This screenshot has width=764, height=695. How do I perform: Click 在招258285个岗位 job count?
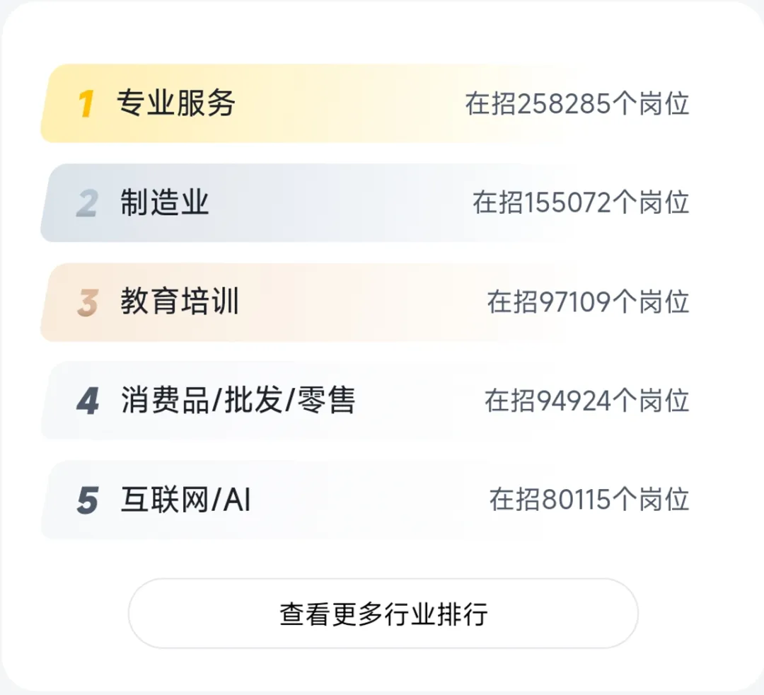[x=577, y=104]
